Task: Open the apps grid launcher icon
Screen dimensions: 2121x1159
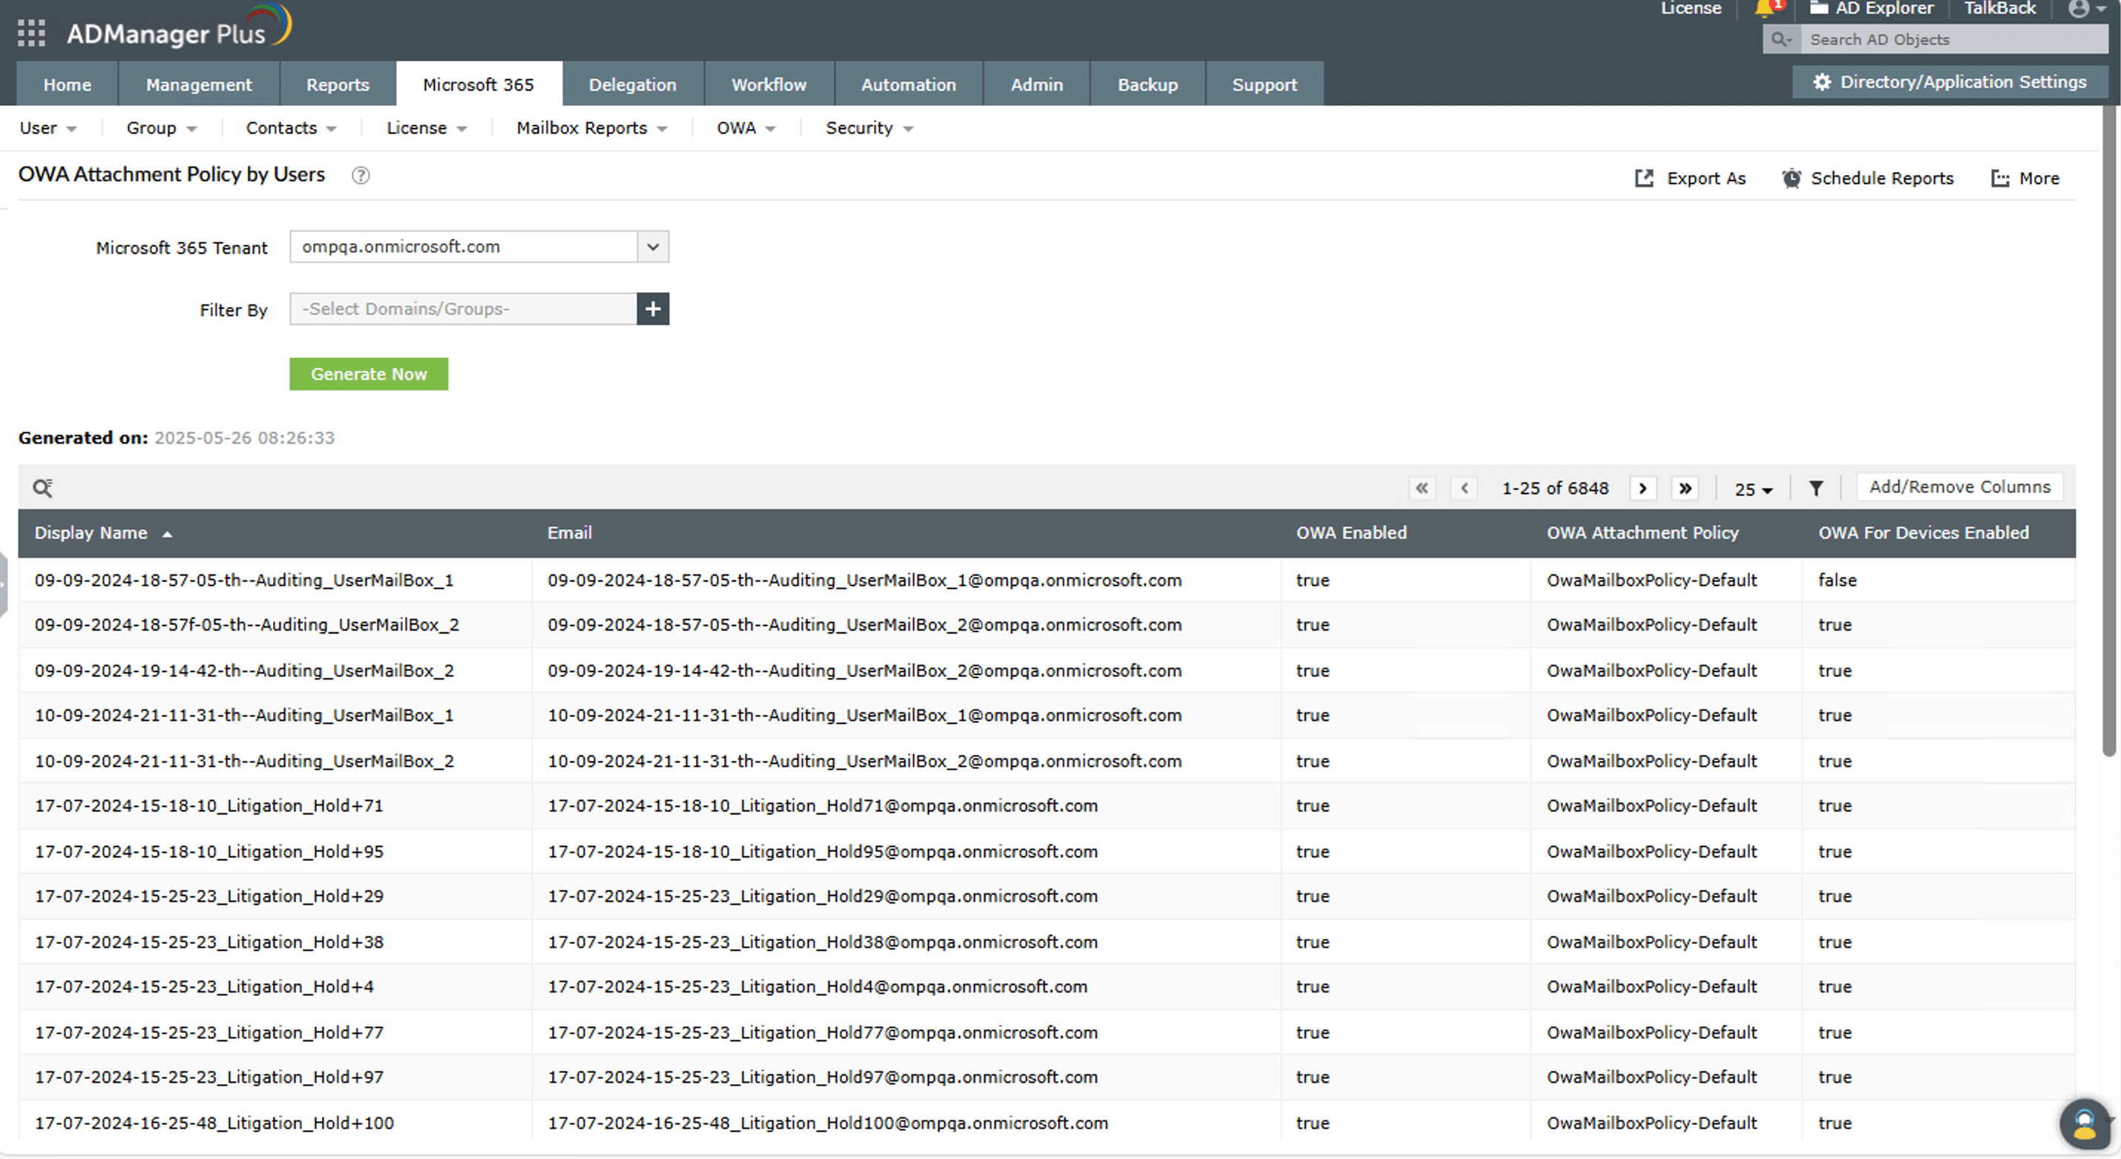Action: pyautogui.click(x=31, y=33)
